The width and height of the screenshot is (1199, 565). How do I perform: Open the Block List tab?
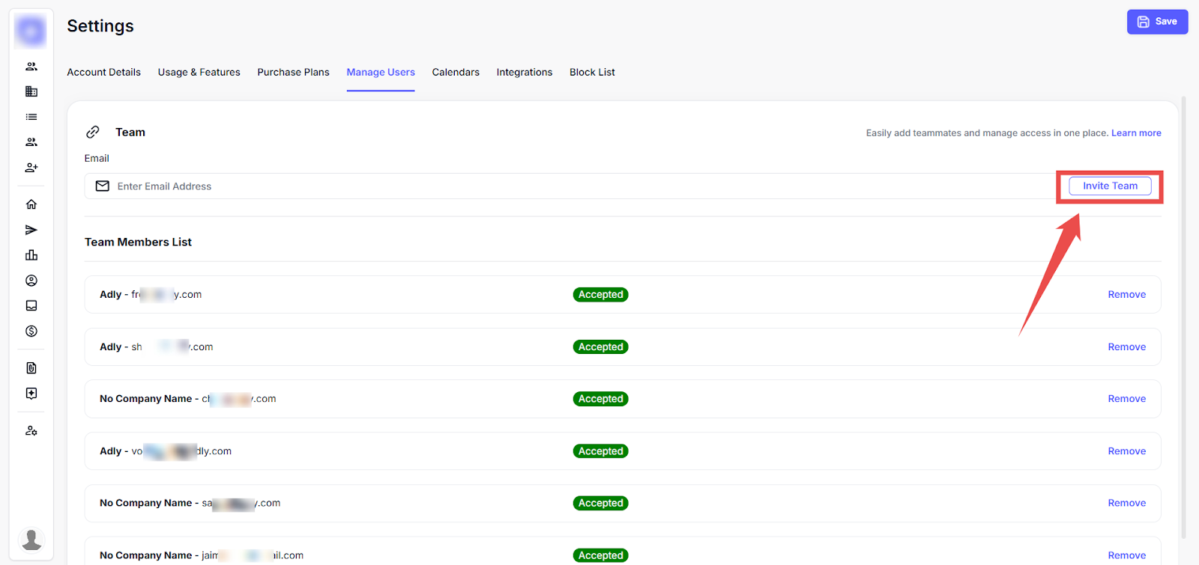[x=592, y=73]
